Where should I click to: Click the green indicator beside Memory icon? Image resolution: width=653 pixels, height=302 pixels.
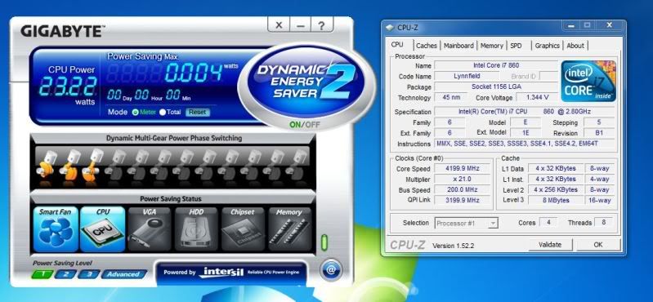click(324, 242)
